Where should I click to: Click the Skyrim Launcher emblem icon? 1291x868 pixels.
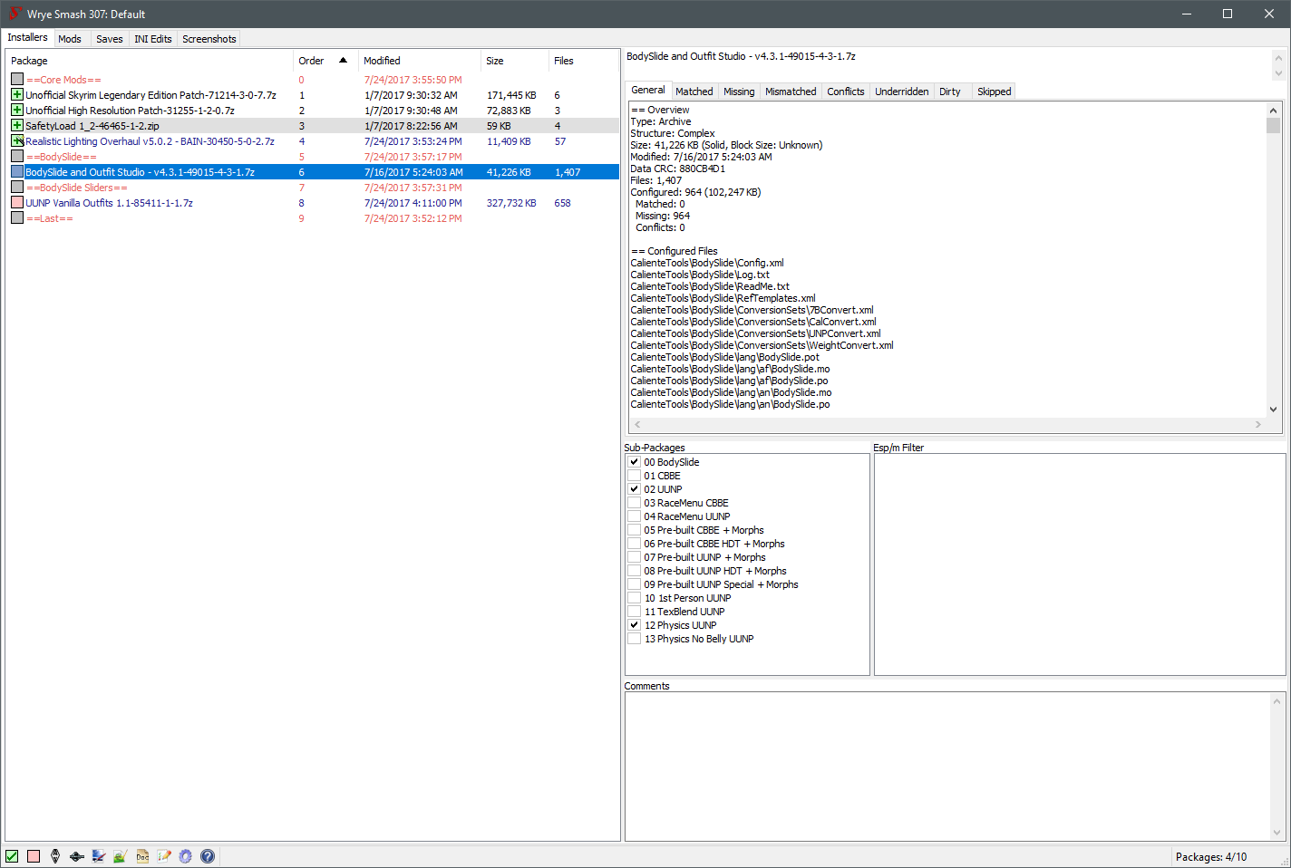click(x=77, y=856)
